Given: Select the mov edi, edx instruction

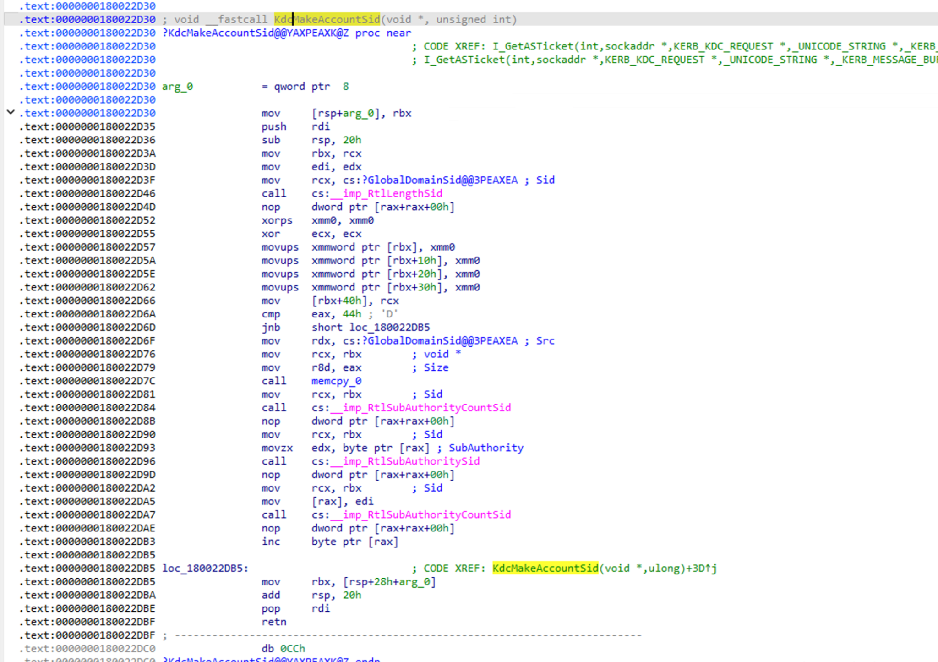Looking at the screenshot, I should (x=311, y=167).
